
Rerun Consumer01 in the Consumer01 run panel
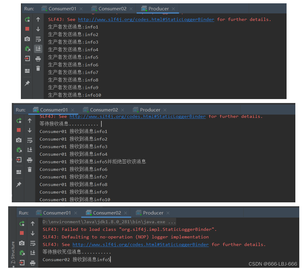click(x=19, y=121)
